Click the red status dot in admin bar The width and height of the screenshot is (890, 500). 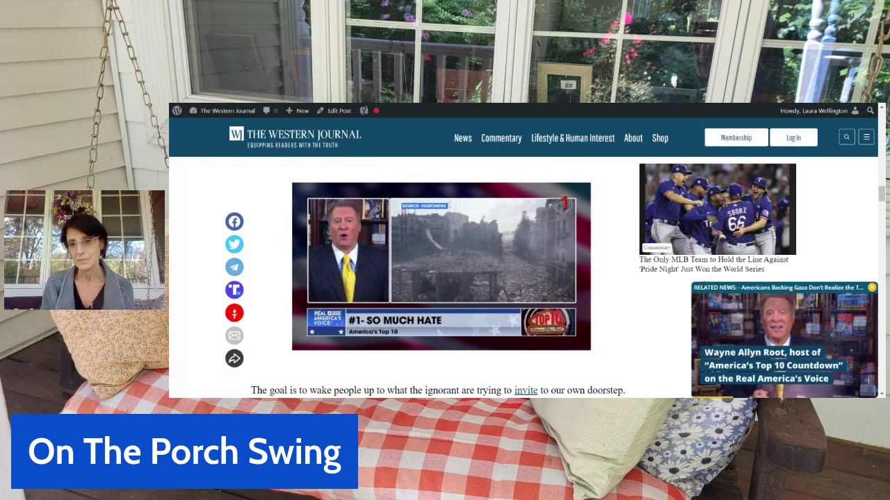[376, 110]
